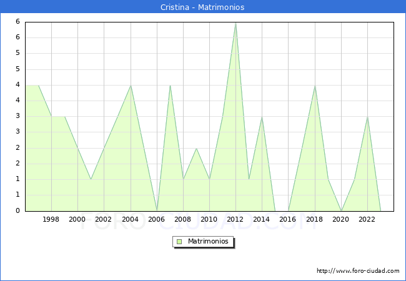
Task: Select the 2001 dip data point
Action: [91, 179]
